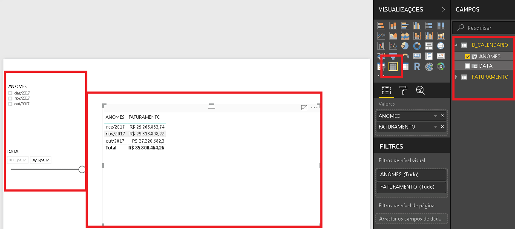Click the R$ 29.313.898,22 cell
The width and height of the screenshot is (515, 229).
(x=147, y=134)
